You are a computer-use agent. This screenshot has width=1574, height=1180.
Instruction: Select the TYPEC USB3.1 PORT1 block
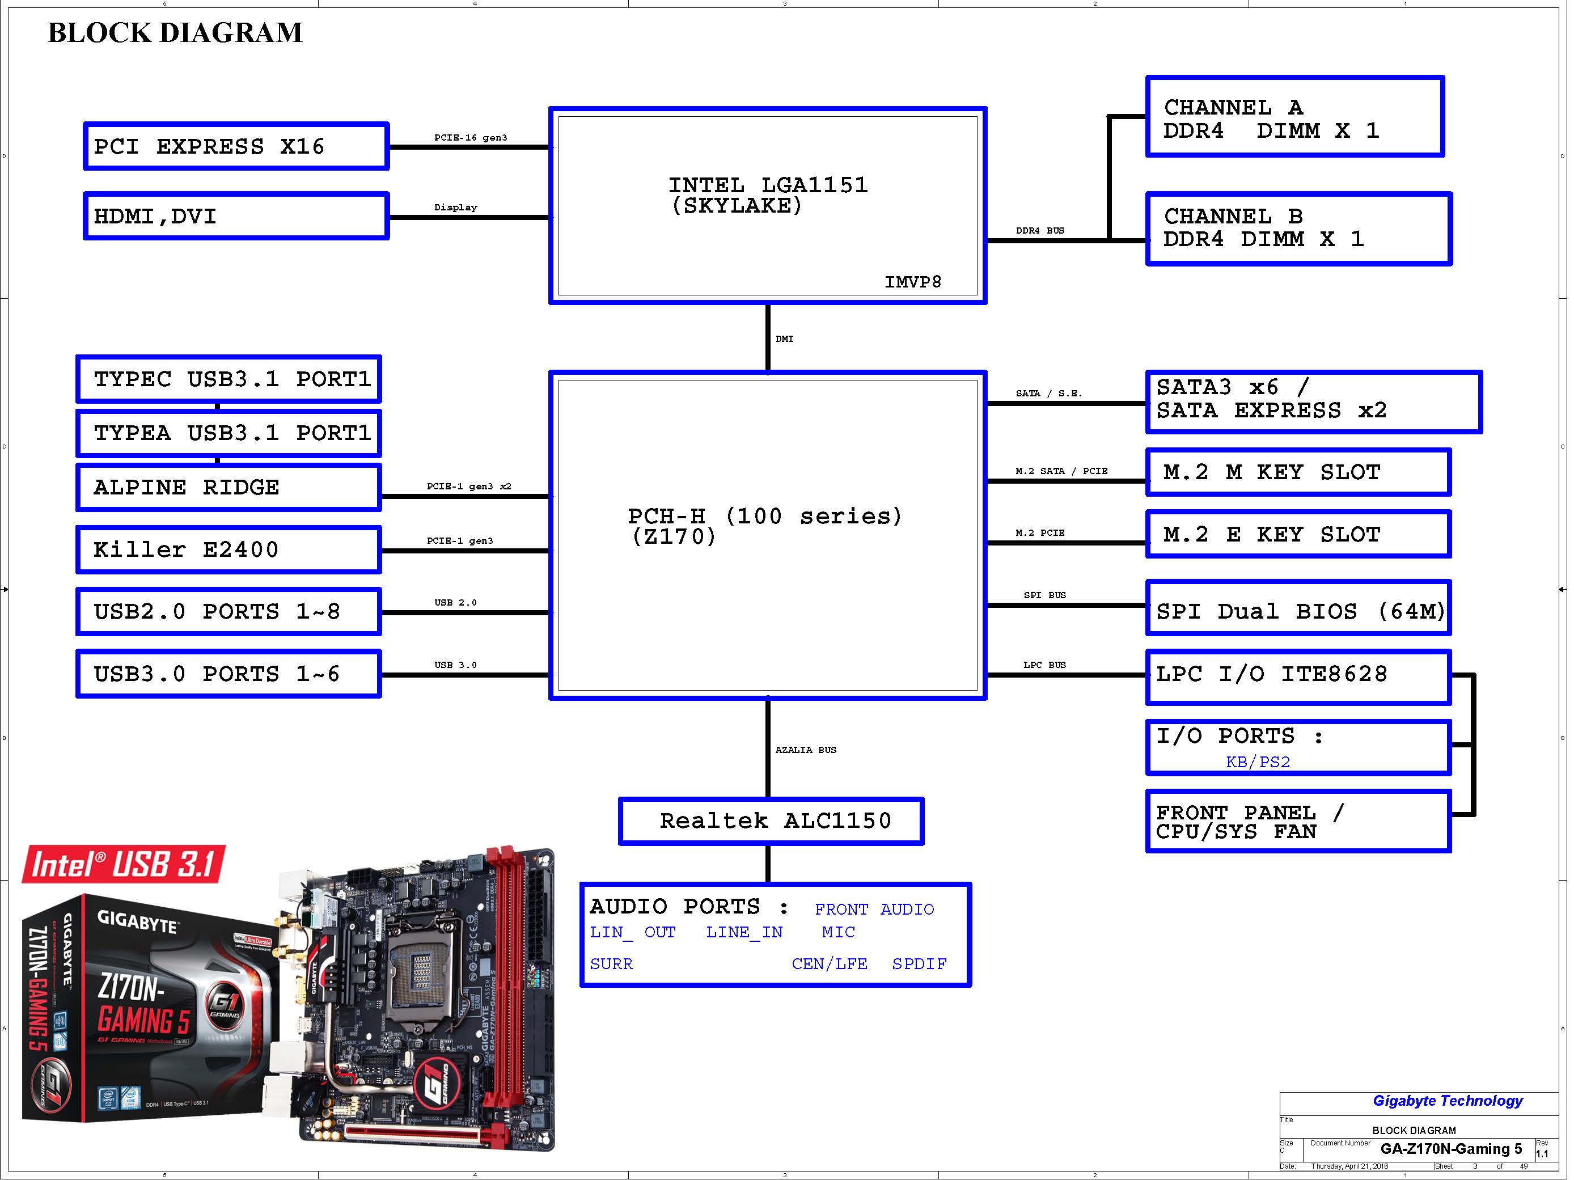click(229, 379)
